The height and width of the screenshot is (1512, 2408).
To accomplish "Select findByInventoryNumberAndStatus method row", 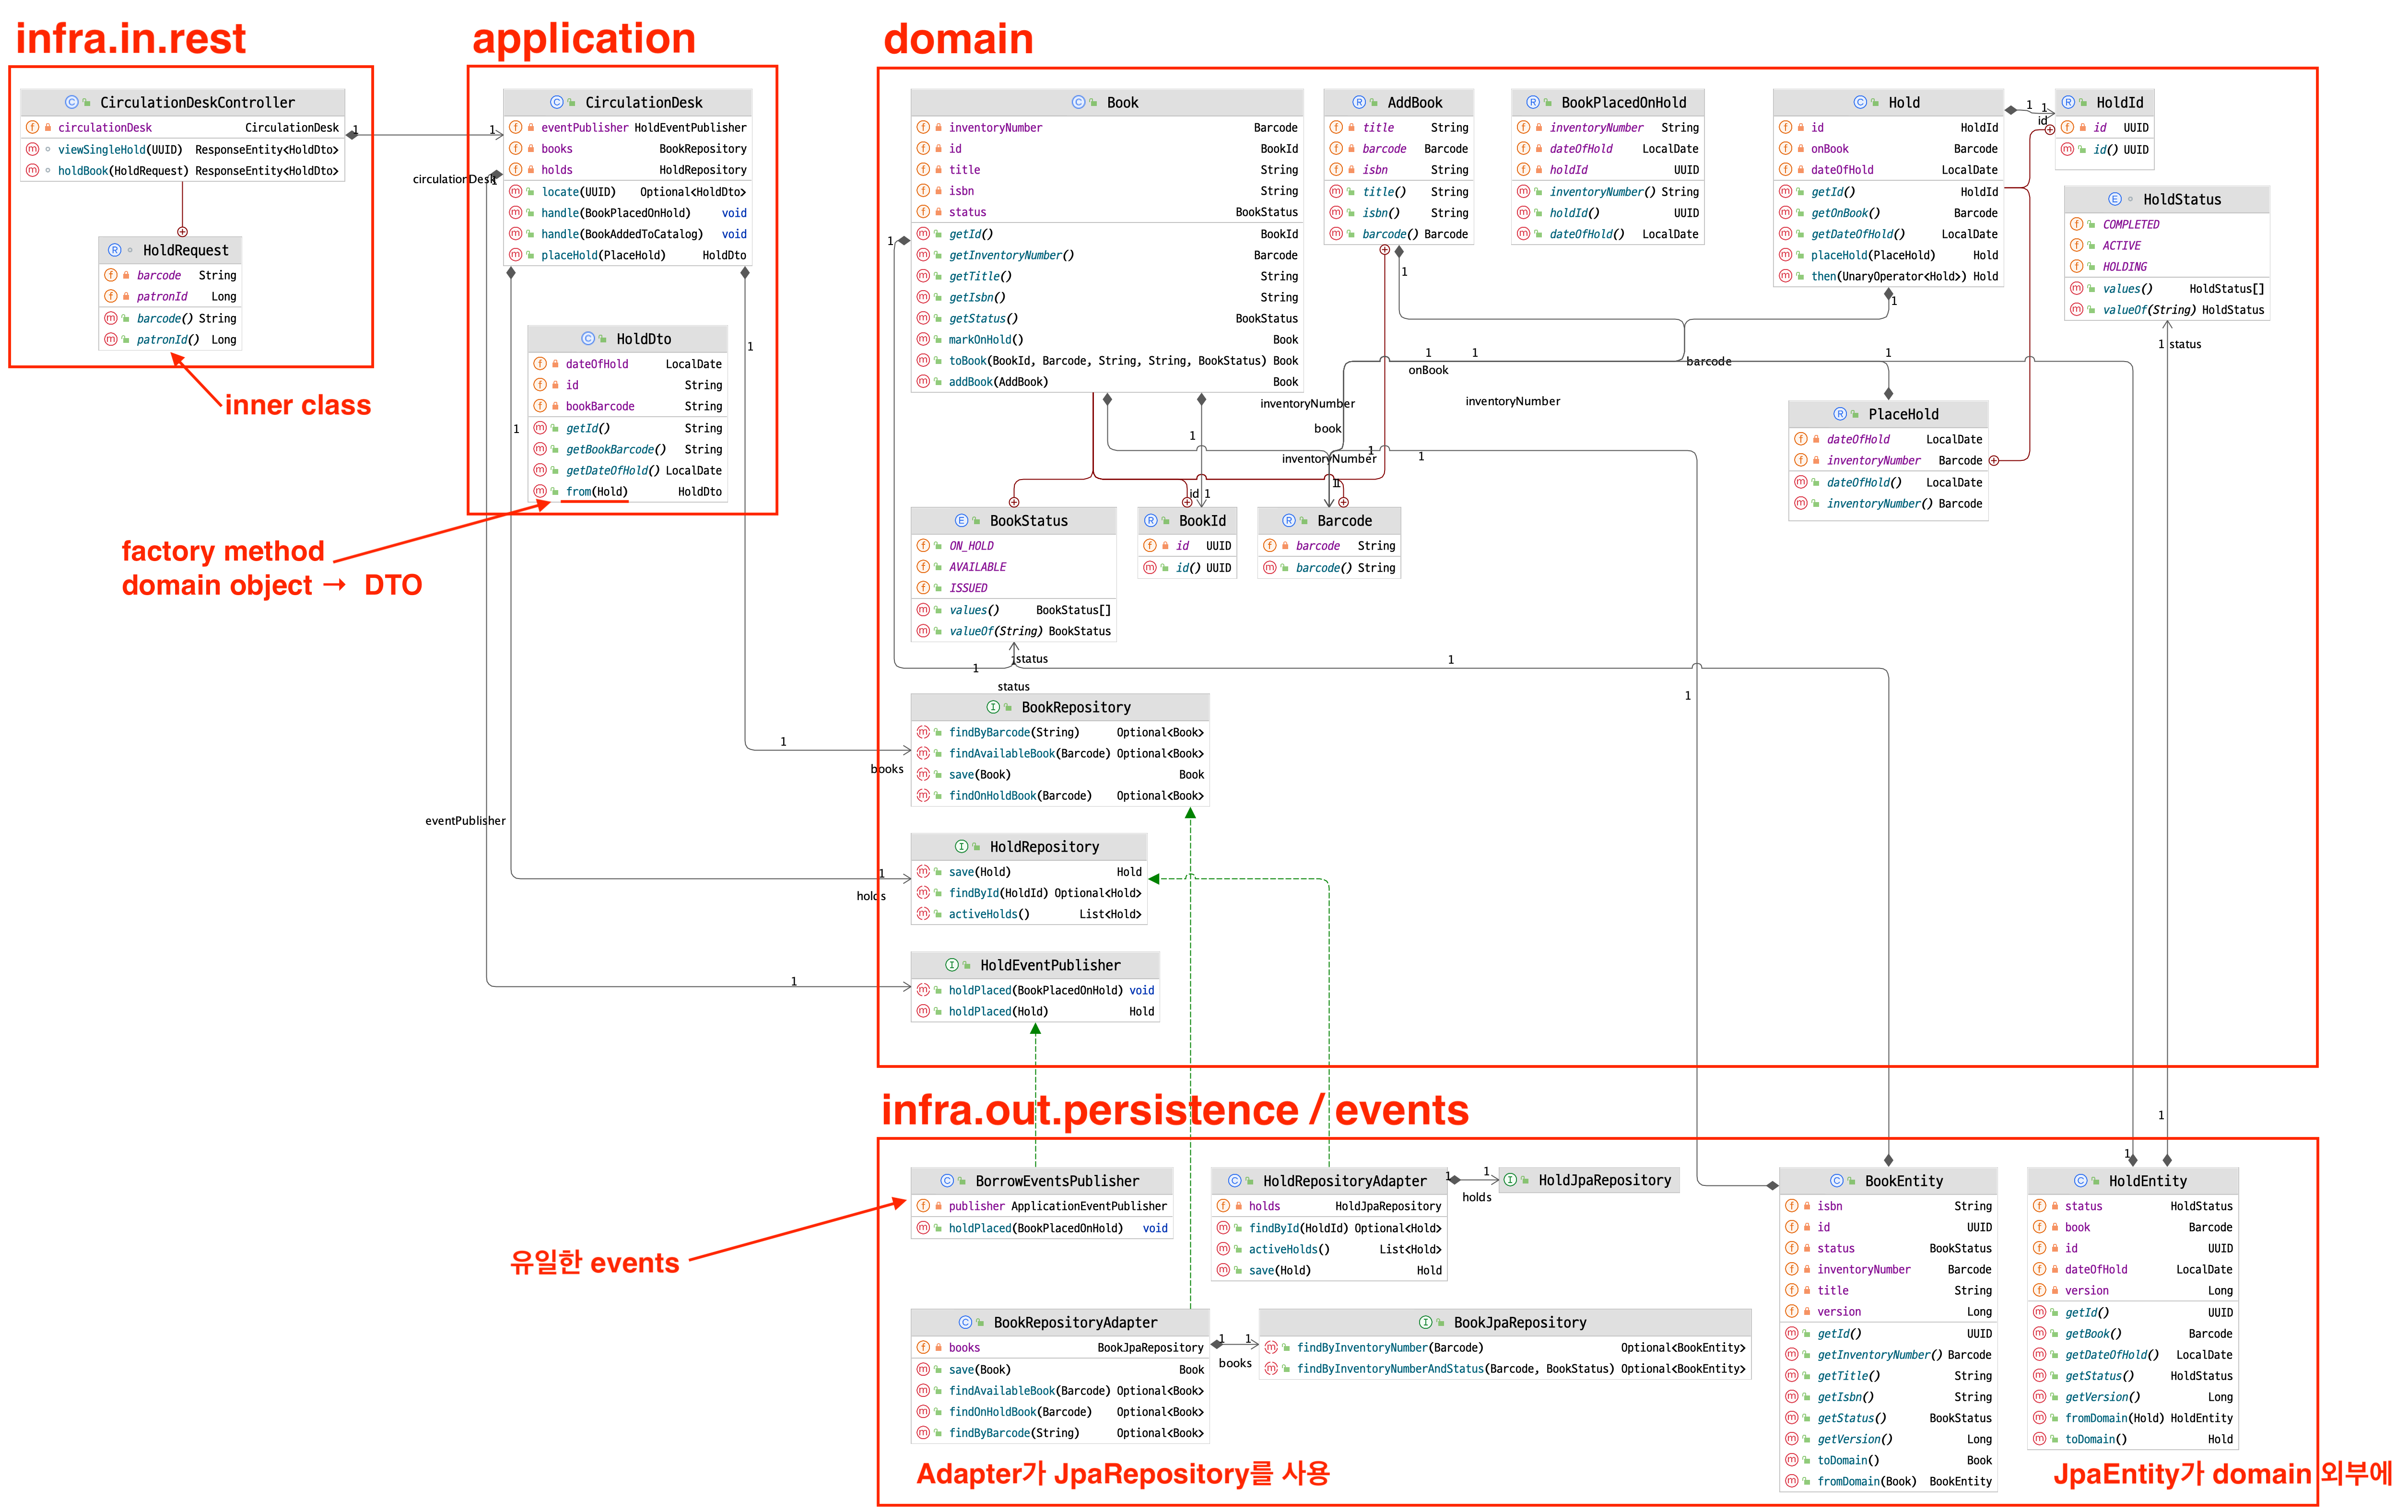I will (1505, 1369).
